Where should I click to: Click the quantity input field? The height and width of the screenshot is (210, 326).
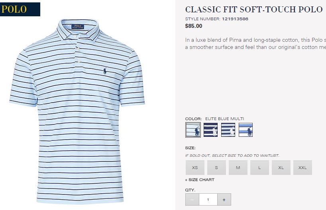[208, 200]
